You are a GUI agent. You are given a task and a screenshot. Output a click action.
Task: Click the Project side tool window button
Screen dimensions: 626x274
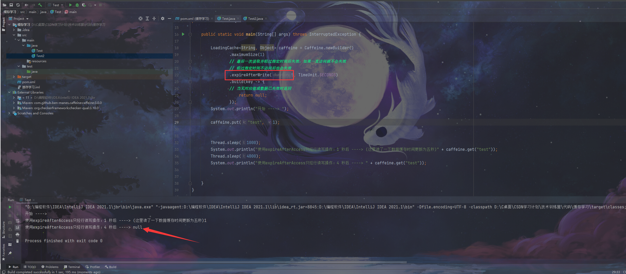4,24
